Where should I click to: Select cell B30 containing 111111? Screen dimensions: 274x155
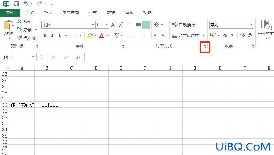[47, 105]
